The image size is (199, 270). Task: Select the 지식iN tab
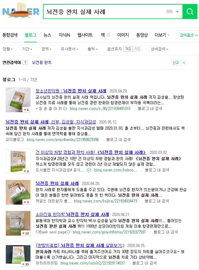[64, 35]
